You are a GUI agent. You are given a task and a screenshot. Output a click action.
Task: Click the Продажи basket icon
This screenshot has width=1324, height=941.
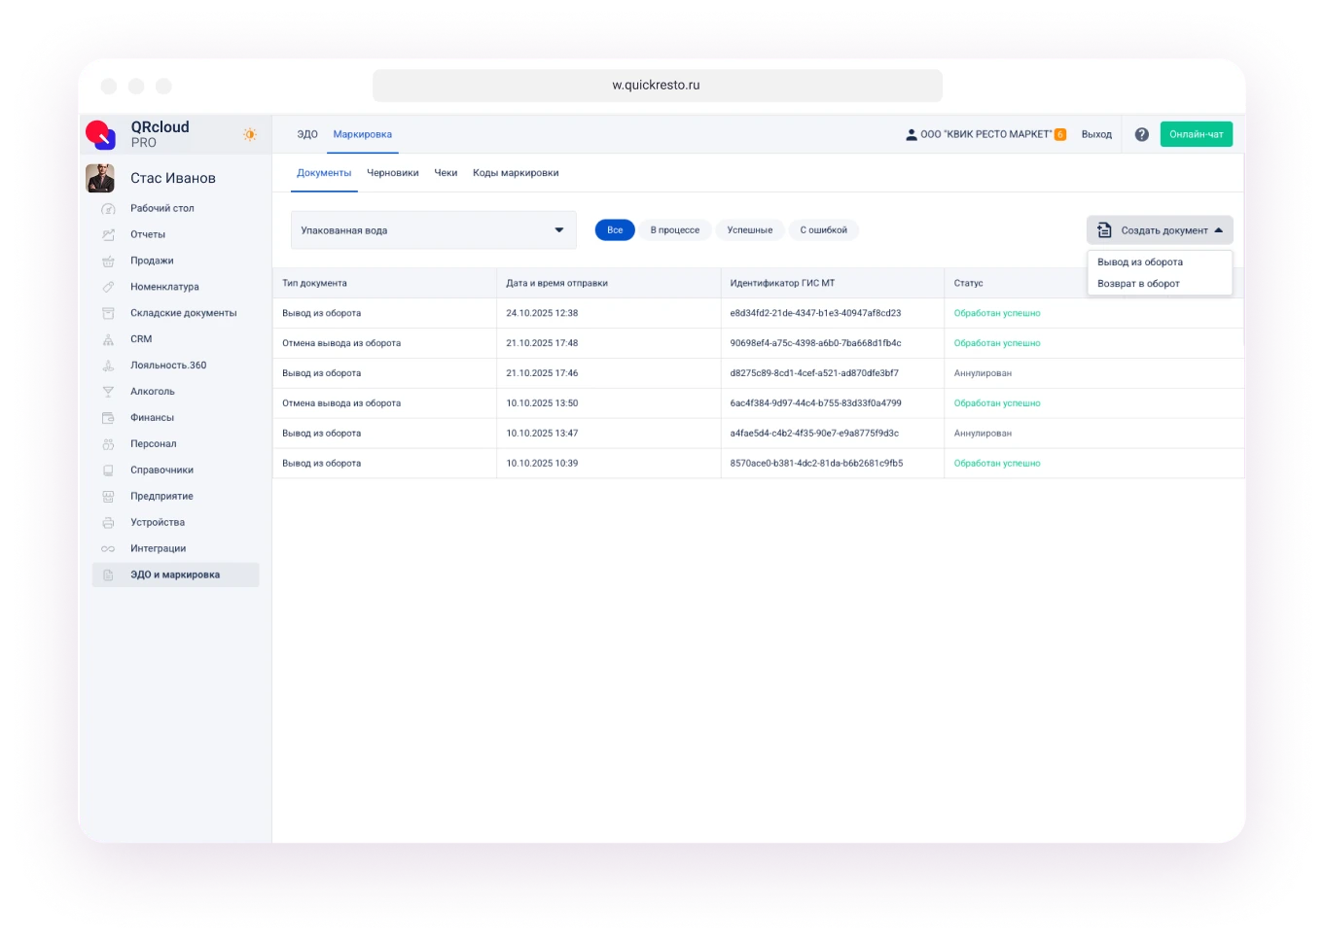[x=109, y=261]
